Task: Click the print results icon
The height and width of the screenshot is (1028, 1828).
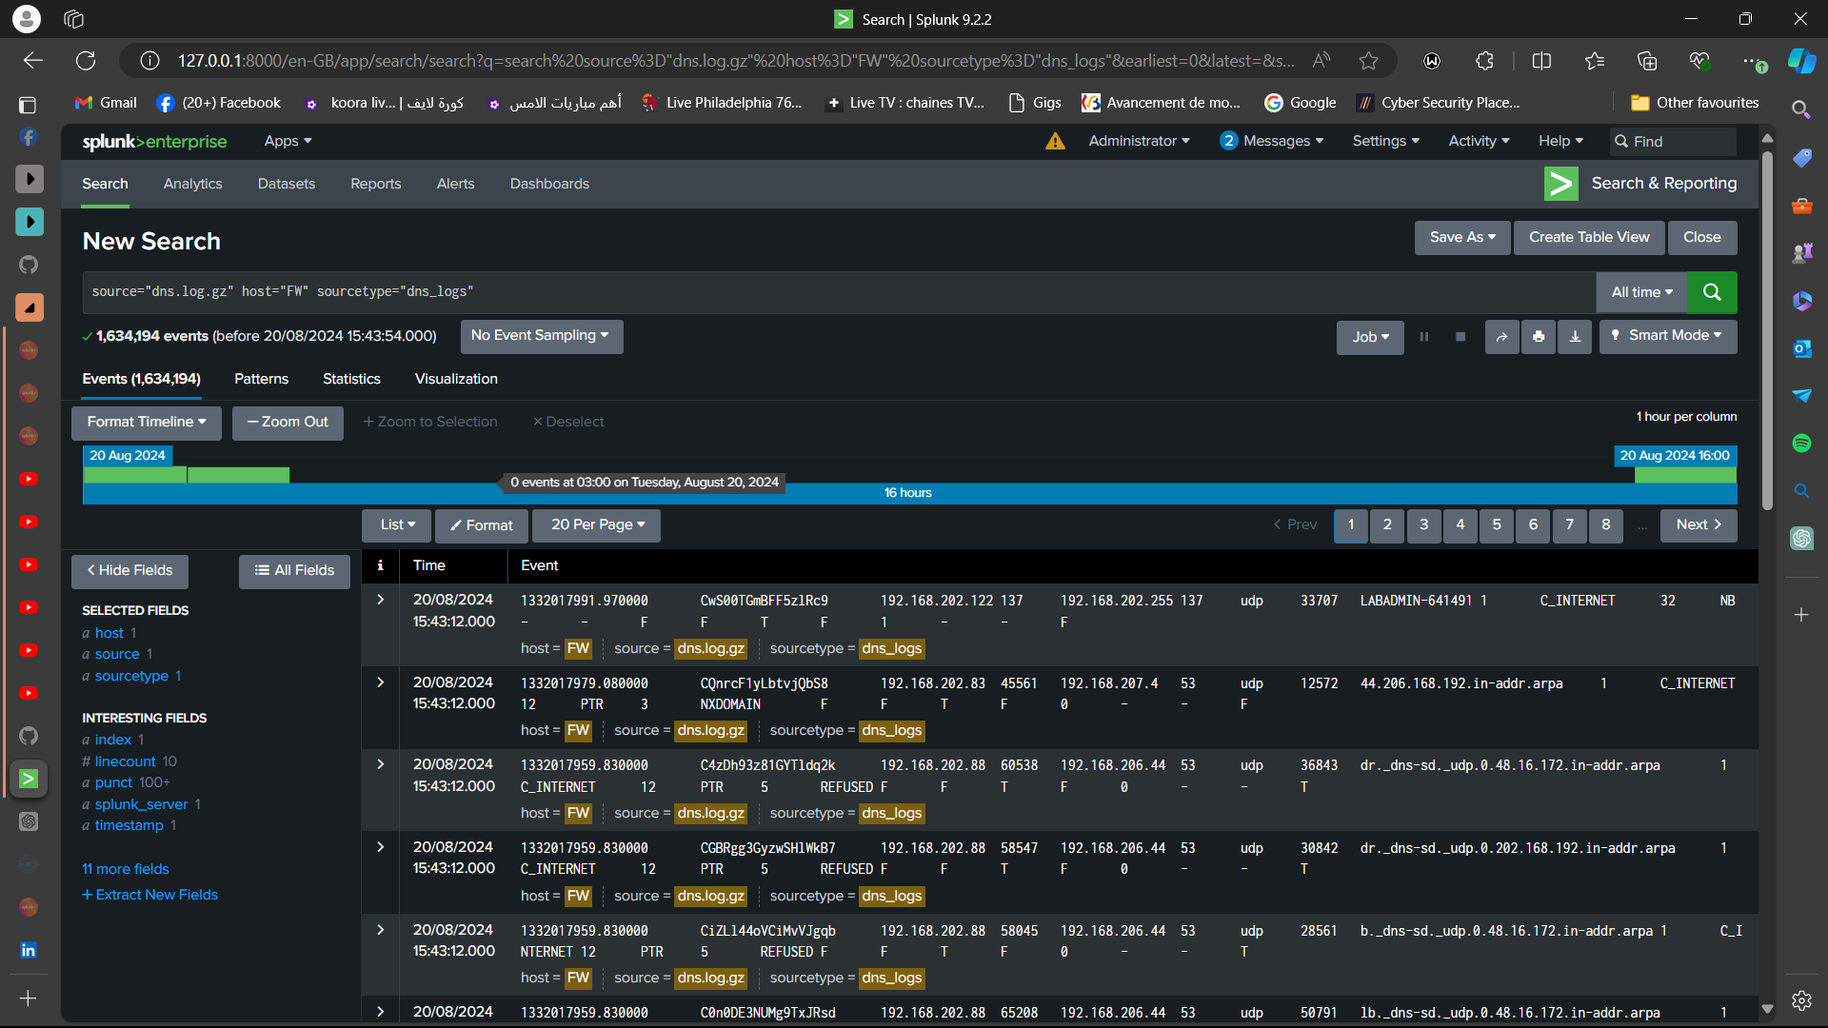Action: [x=1539, y=337]
